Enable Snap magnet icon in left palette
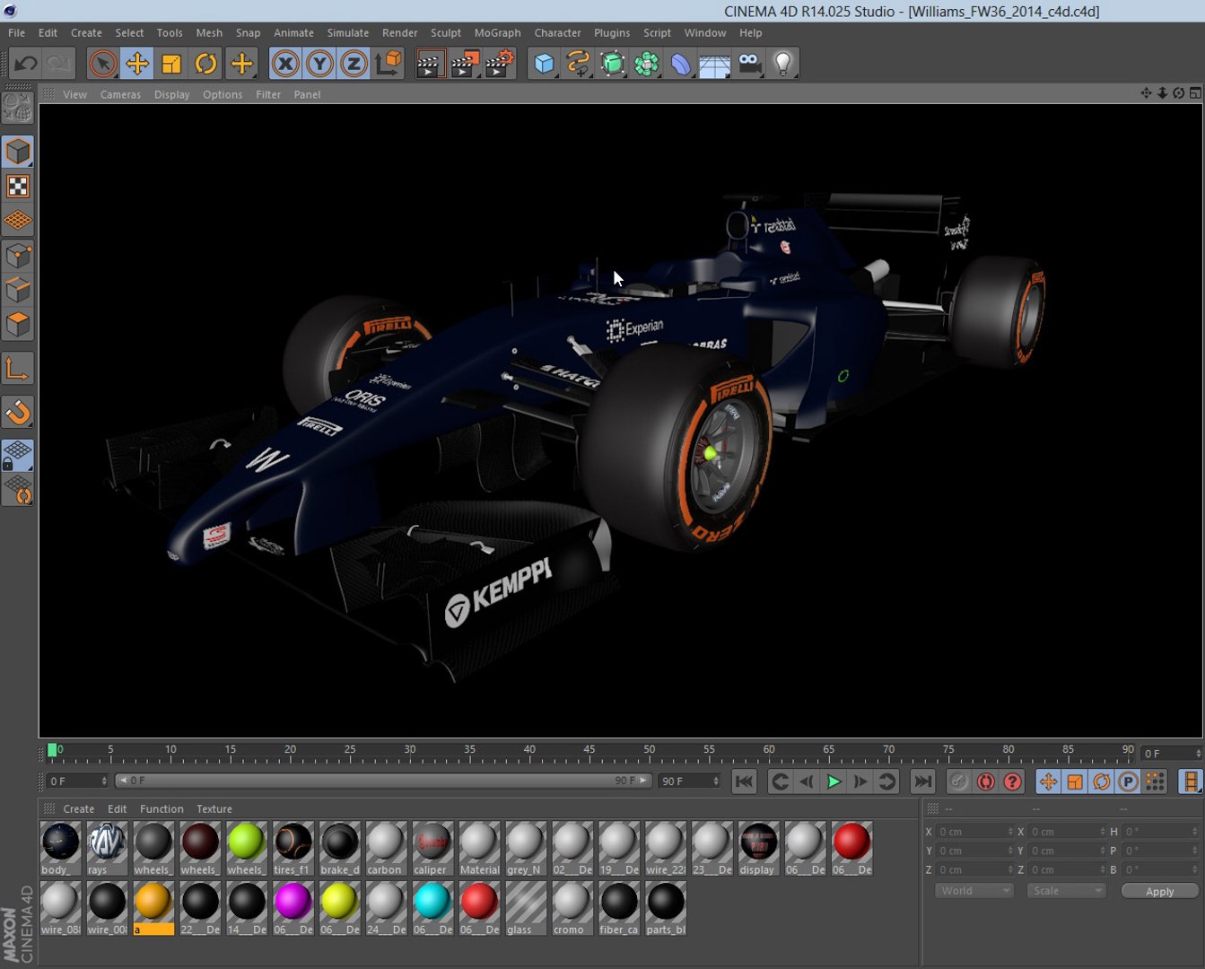The image size is (1205, 969). coord(18,413)
